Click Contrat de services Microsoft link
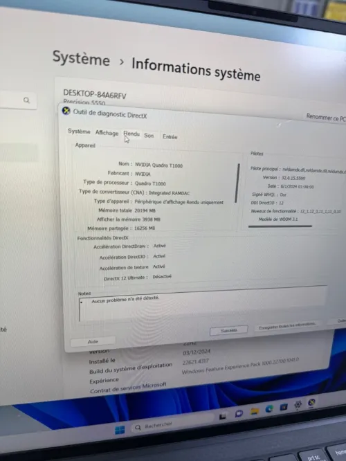This screenshot has height=461, width=346. coord(128,388)
